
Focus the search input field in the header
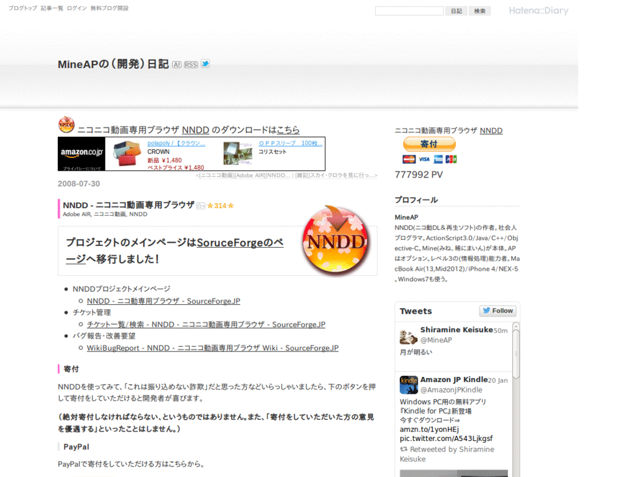tap(409, 11)
